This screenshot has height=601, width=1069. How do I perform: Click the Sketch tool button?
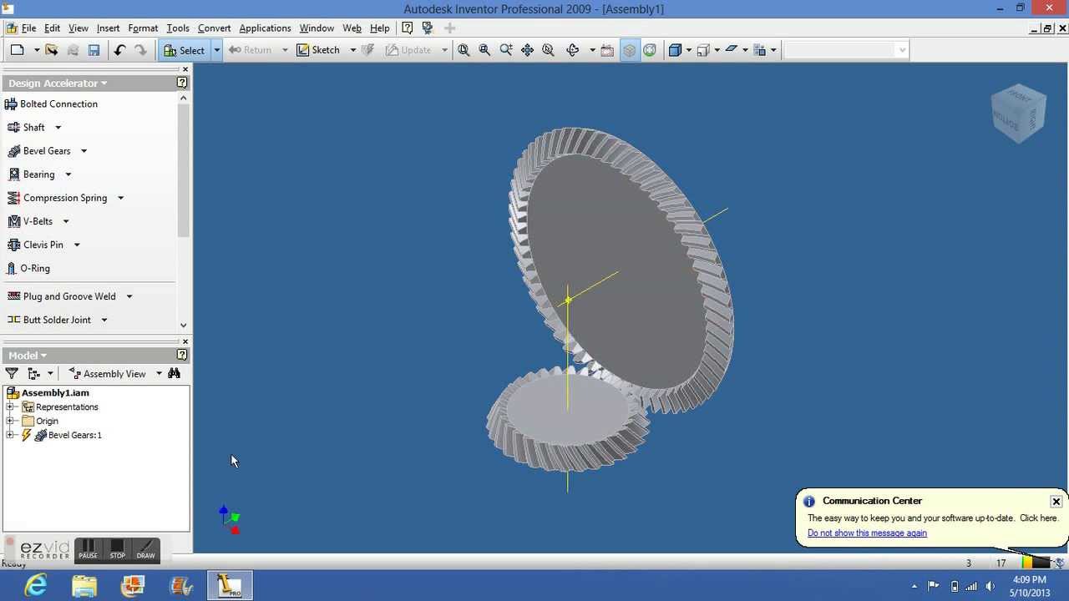point(319,50)
